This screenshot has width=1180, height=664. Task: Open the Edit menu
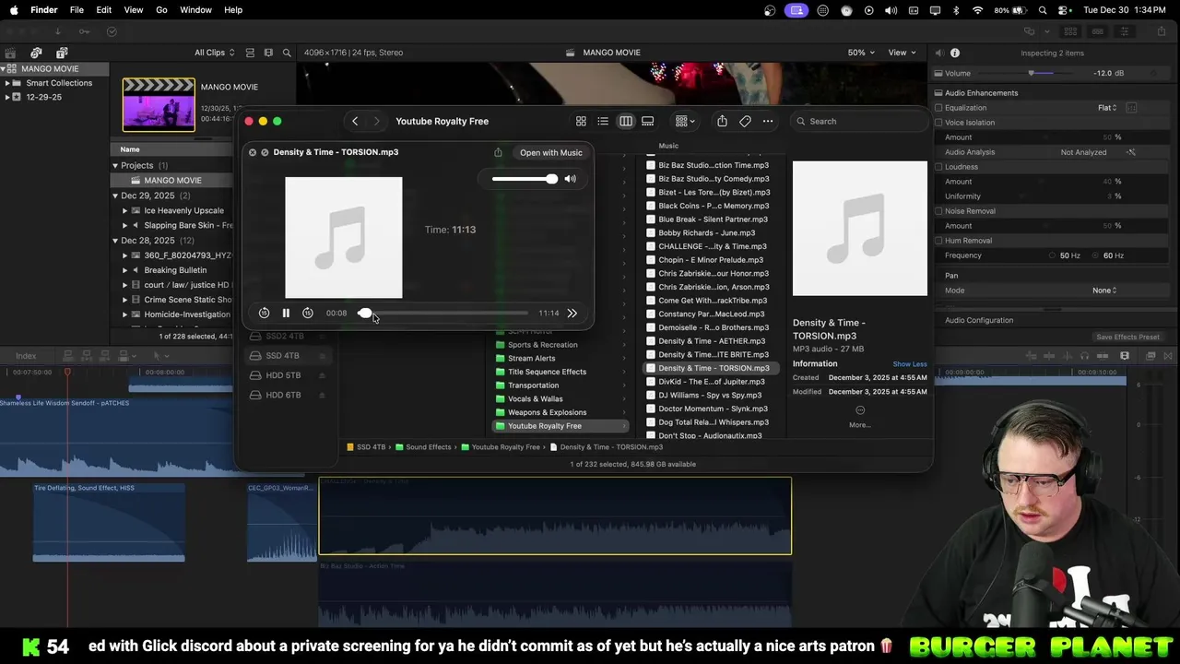[104, 10]
